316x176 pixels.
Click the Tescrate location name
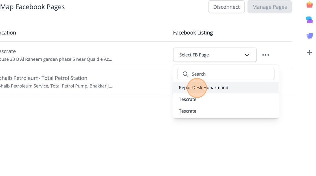(8, 51)
